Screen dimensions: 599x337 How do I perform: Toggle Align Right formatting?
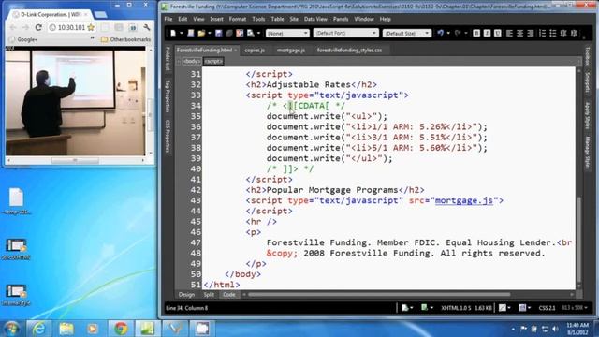tap(531, 34)
